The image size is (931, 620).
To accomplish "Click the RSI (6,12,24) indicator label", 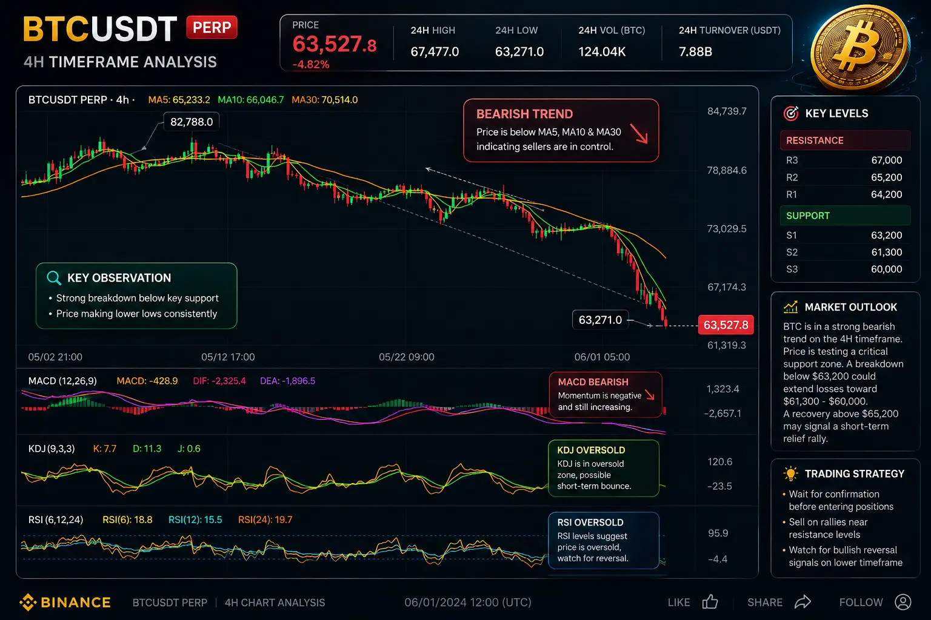I will [56, 519].
